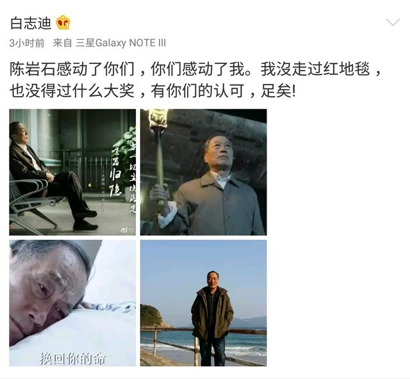Open the post options chevron menu
Screen dimensions: 410x379
(393, 22)
